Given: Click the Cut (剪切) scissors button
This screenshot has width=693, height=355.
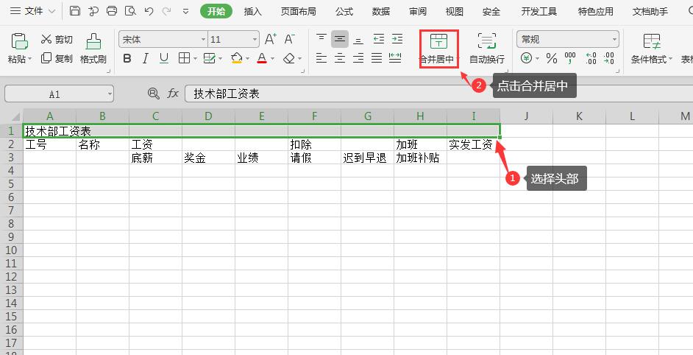Looking at the screenshot, I should [x=57, y=39].
